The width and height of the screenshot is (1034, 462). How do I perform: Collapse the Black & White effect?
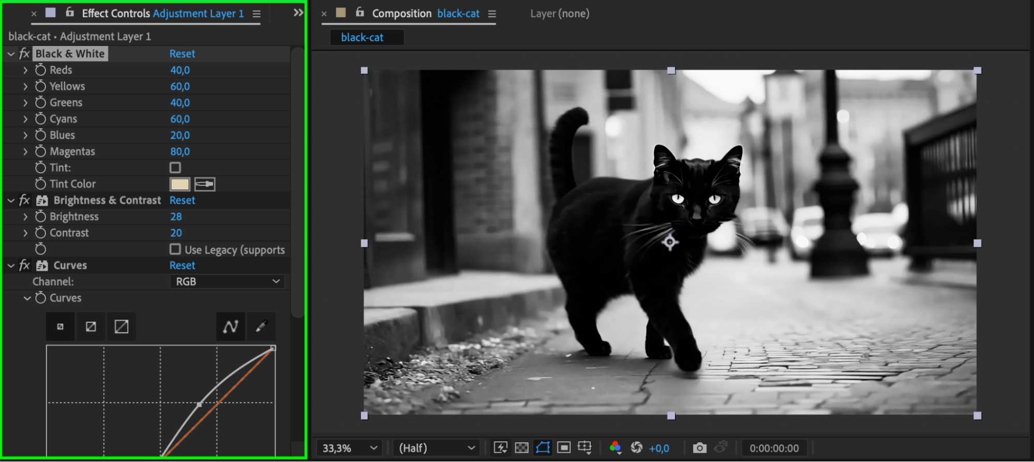(11, 54)
